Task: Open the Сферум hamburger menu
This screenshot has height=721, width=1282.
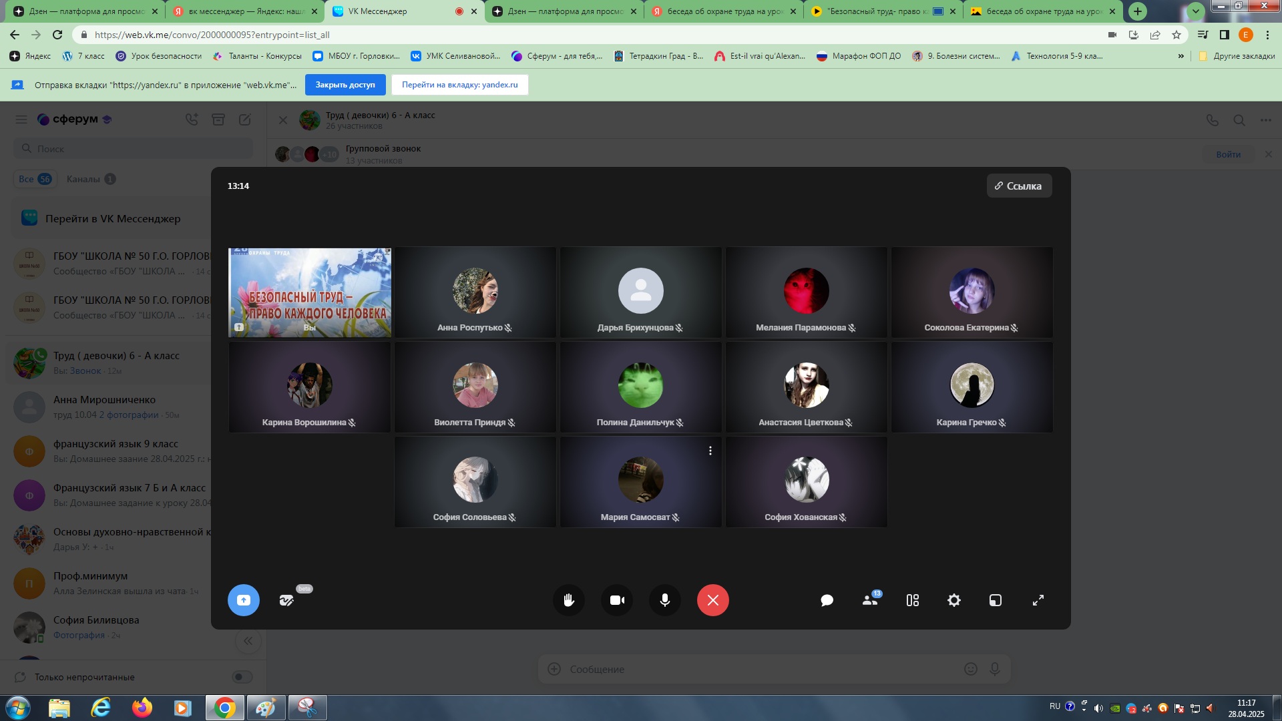Action: click(21, 119)
